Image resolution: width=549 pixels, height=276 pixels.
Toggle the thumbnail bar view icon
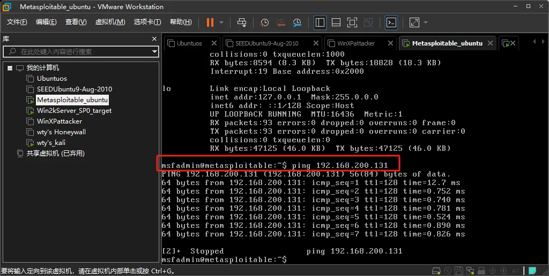[336, 22]
